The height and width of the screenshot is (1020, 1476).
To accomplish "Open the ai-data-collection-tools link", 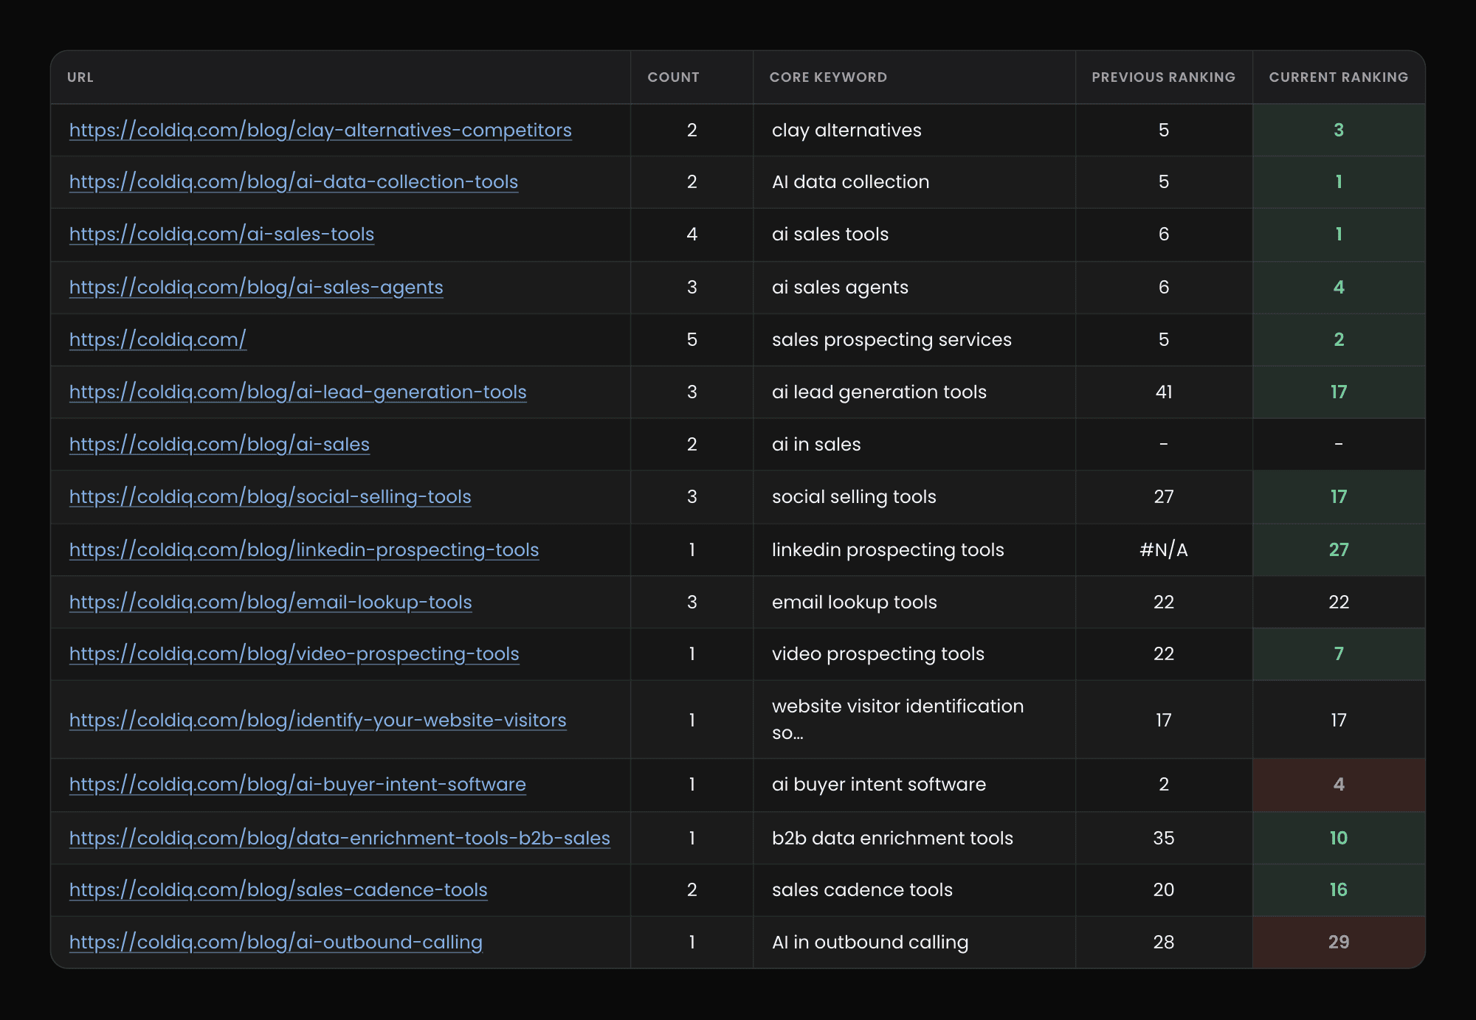I will pos(294,182).
